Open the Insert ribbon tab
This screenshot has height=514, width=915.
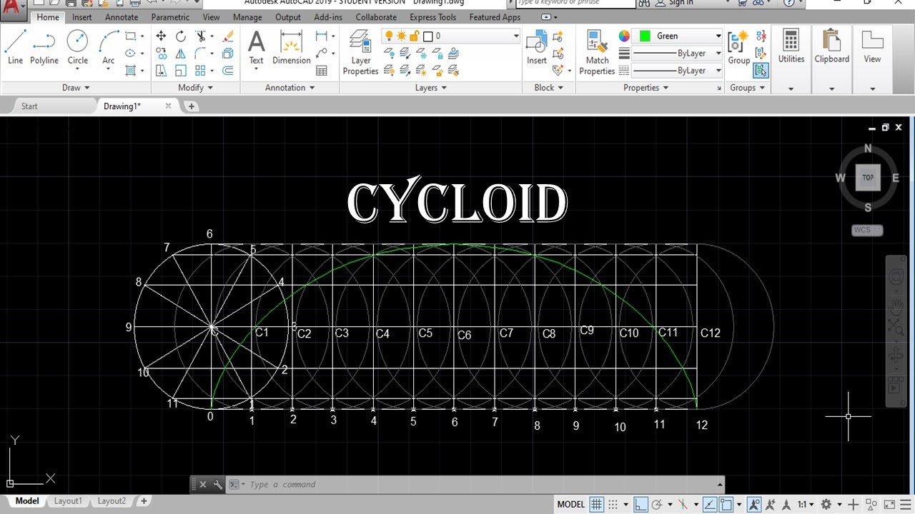[81, 17]
